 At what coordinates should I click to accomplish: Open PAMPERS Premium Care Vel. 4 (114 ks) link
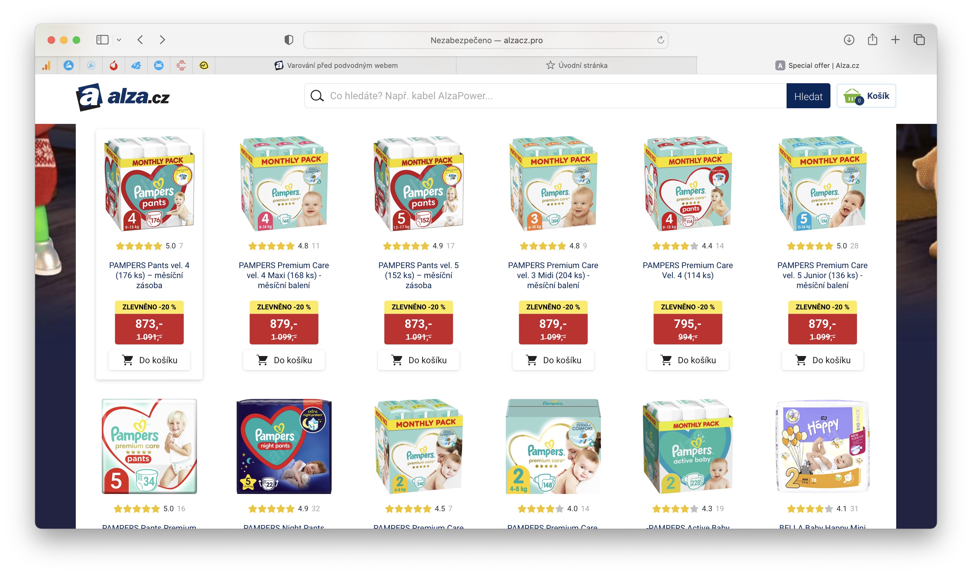point(687,270)
